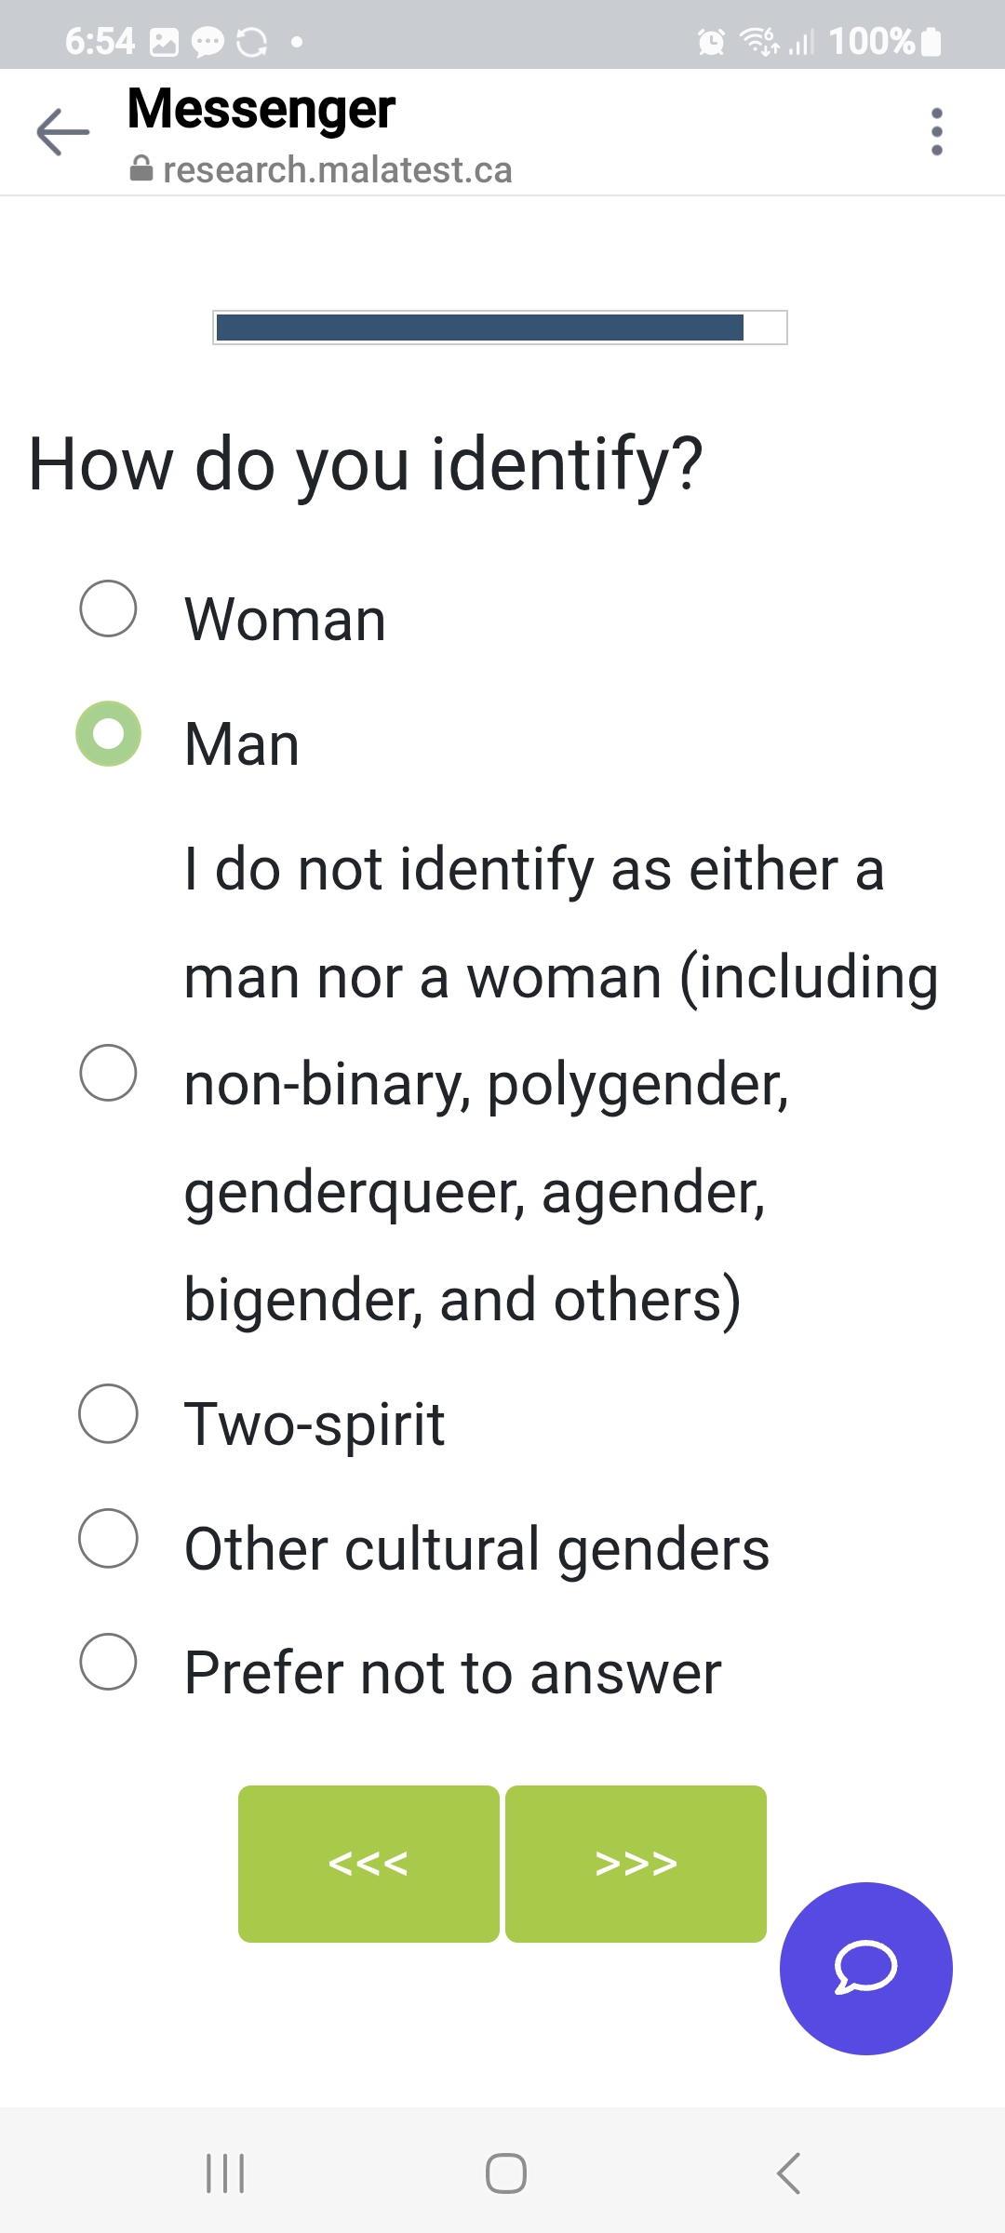Select the Two-spirit radio option
The height and width of the screenshot is (2233, 1005).
pos(109,1413)
